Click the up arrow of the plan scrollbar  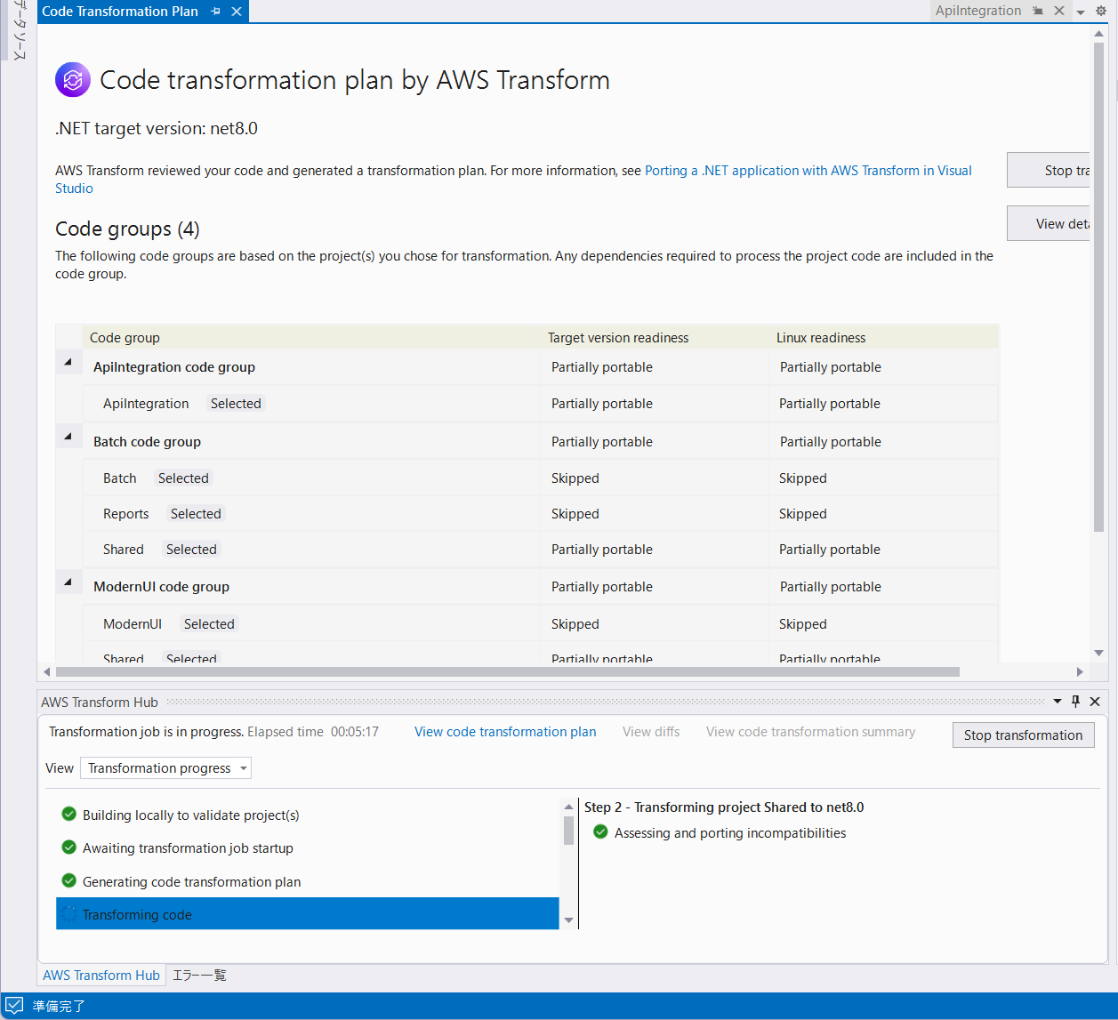(x=1099, y=34)
